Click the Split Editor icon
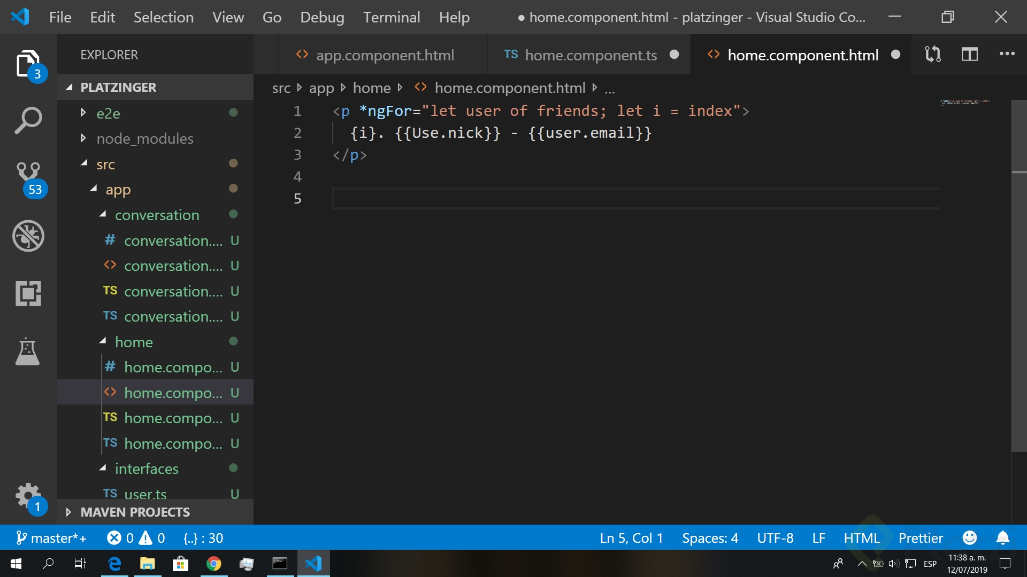 969,54
